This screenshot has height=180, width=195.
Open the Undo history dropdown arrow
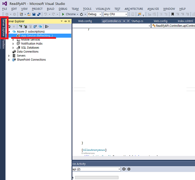(50, 14)
